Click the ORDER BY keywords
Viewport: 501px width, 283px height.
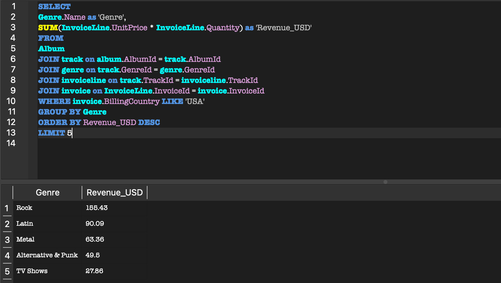59,122
